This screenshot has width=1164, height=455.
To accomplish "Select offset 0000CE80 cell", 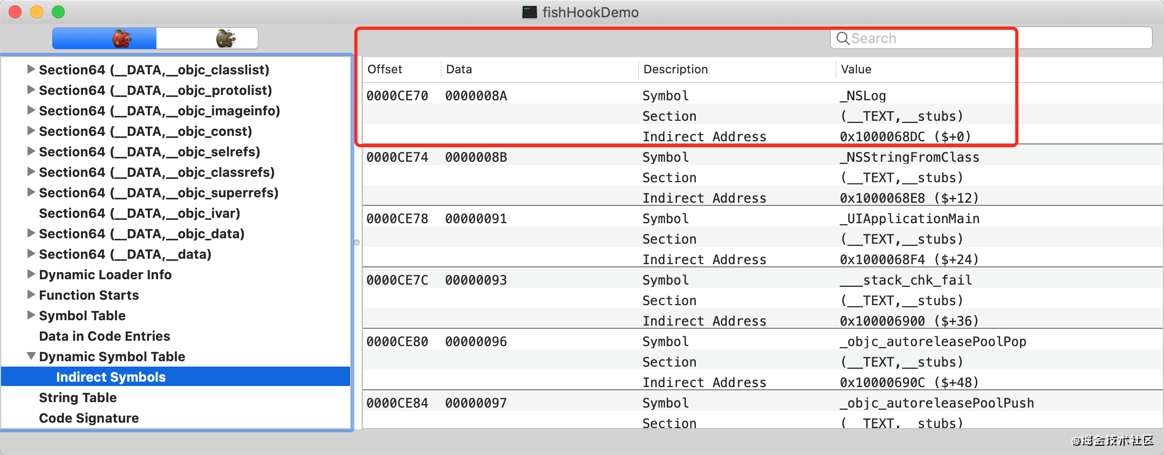I will click(x=398, y=342).
